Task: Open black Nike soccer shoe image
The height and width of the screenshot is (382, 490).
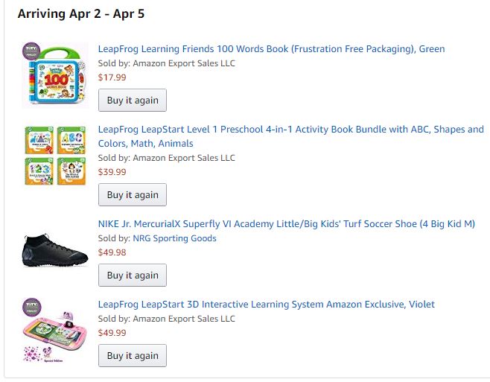Action: [56, 251]
